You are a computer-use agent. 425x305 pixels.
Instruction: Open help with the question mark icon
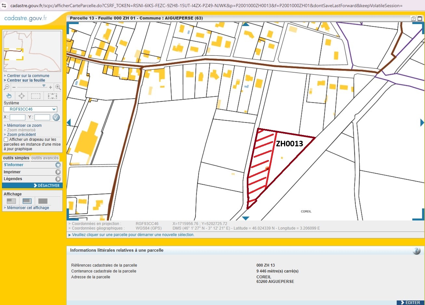pos(416,251)
